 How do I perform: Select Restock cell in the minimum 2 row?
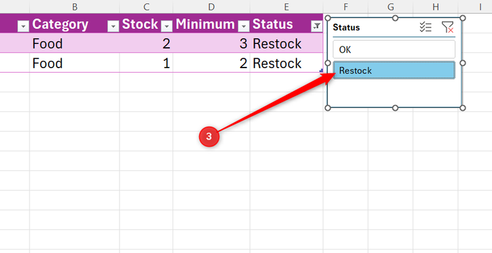pyautogui.click(x=287, y=63)
